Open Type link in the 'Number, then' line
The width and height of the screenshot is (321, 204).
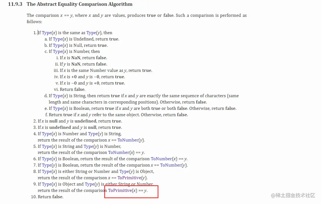tap(57, 51)
